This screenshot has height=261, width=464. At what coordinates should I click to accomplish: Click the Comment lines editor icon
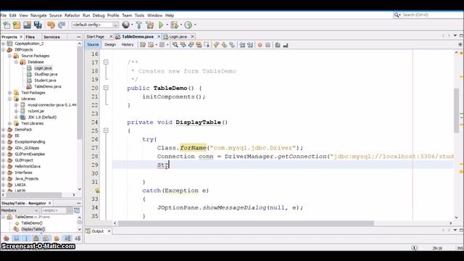(278, 45)
